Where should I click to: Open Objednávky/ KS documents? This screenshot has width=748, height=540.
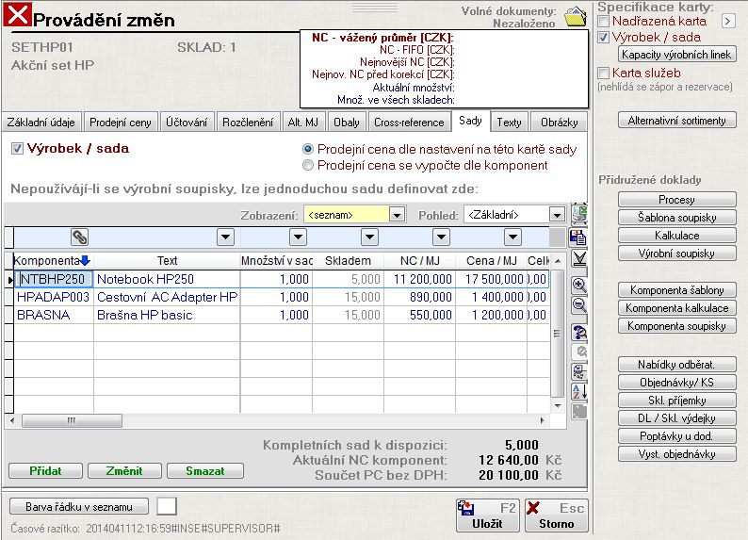click(676, 383)
